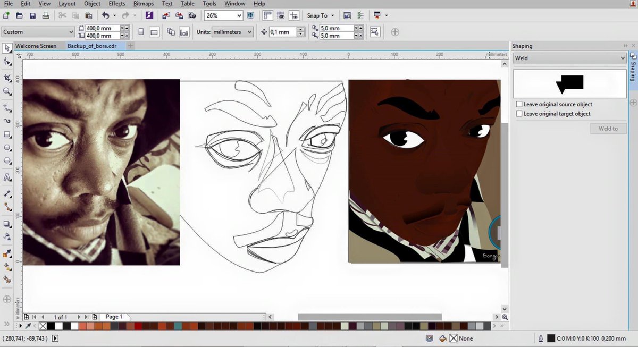Toggle Show Grid button
Viewport: 638px width, 347px height.
(281, 15)
